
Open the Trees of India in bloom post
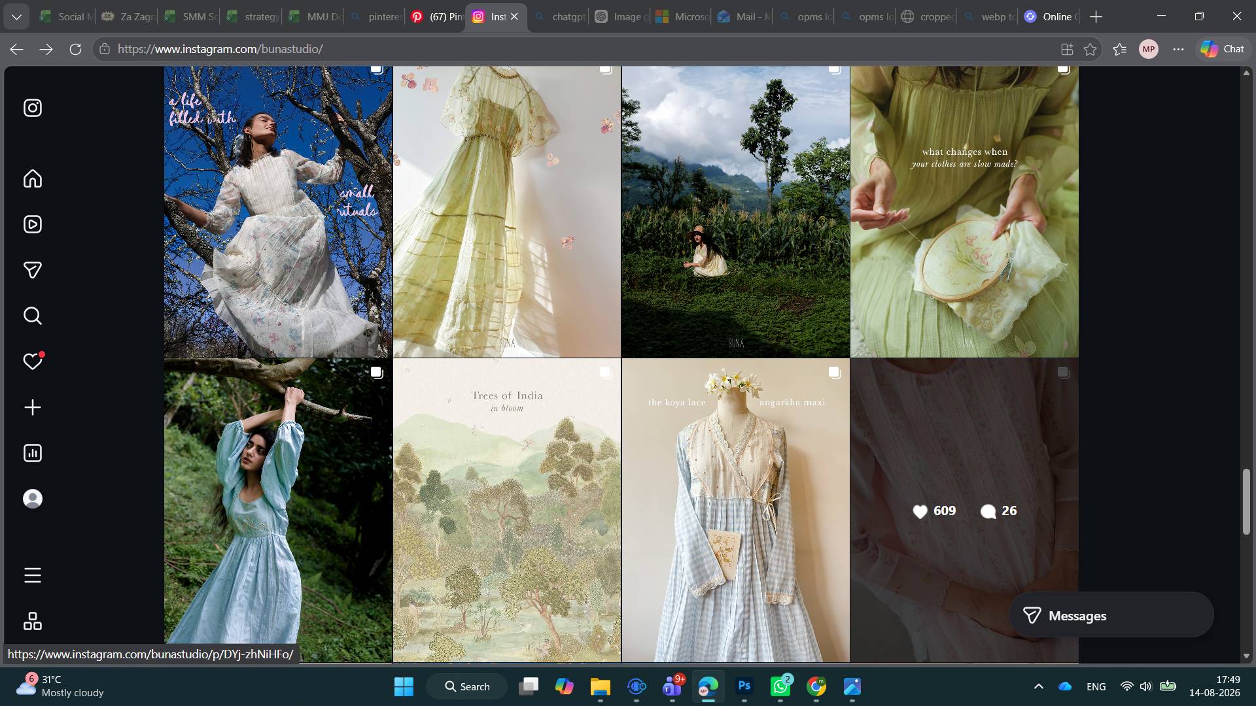tap(507, 510)
